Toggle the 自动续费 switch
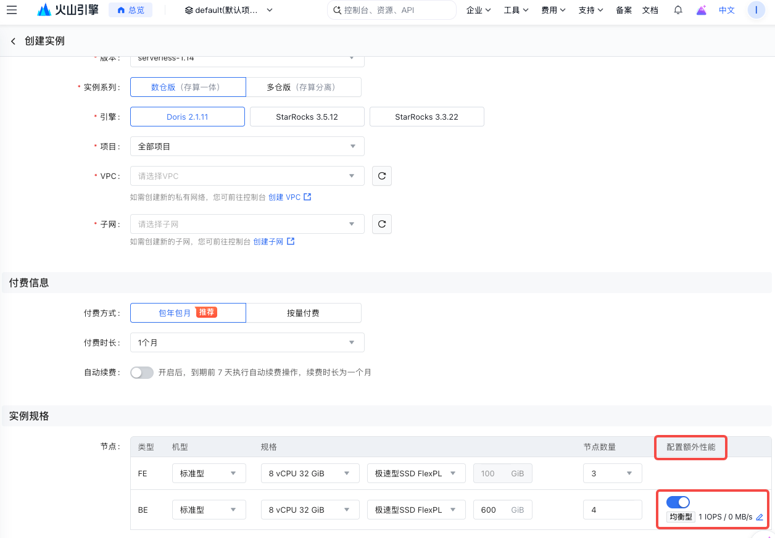 point(142,373)
